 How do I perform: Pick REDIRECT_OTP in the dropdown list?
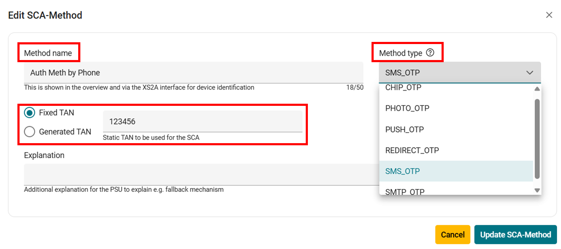tap(412, 150)
